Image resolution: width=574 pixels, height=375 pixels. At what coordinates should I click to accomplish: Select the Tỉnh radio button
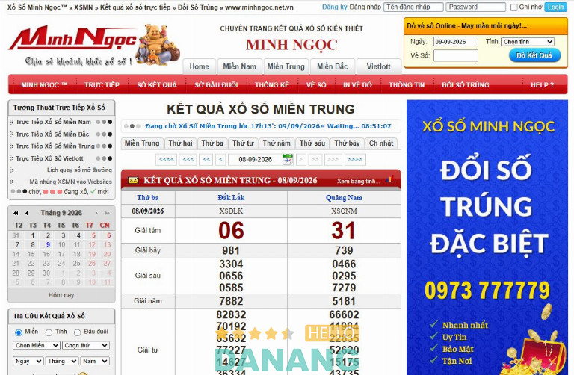click(49, 332)
